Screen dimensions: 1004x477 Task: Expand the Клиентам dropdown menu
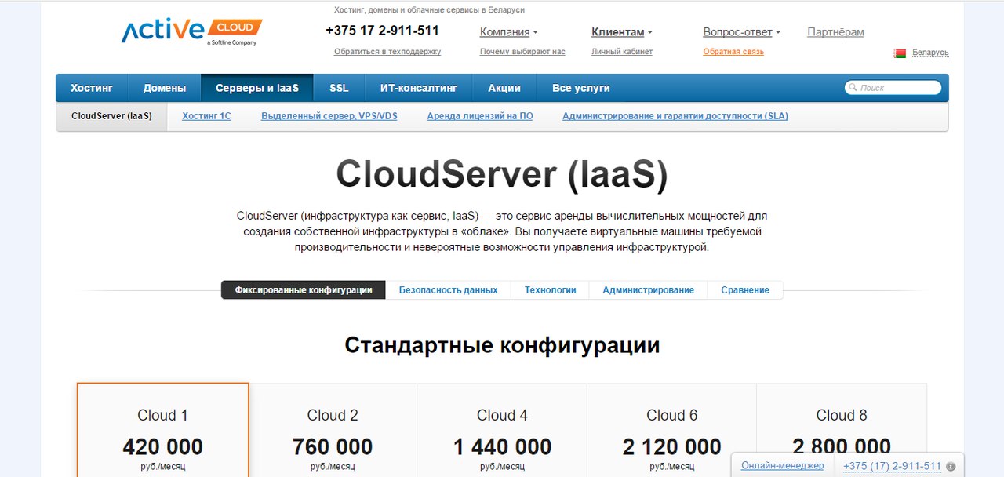pos(621,32)
